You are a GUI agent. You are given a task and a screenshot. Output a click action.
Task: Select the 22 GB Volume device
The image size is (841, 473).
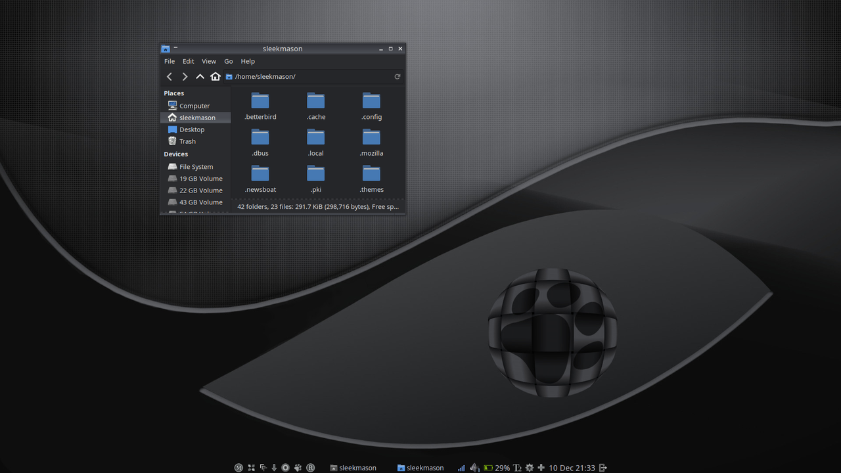click(195, 191)
